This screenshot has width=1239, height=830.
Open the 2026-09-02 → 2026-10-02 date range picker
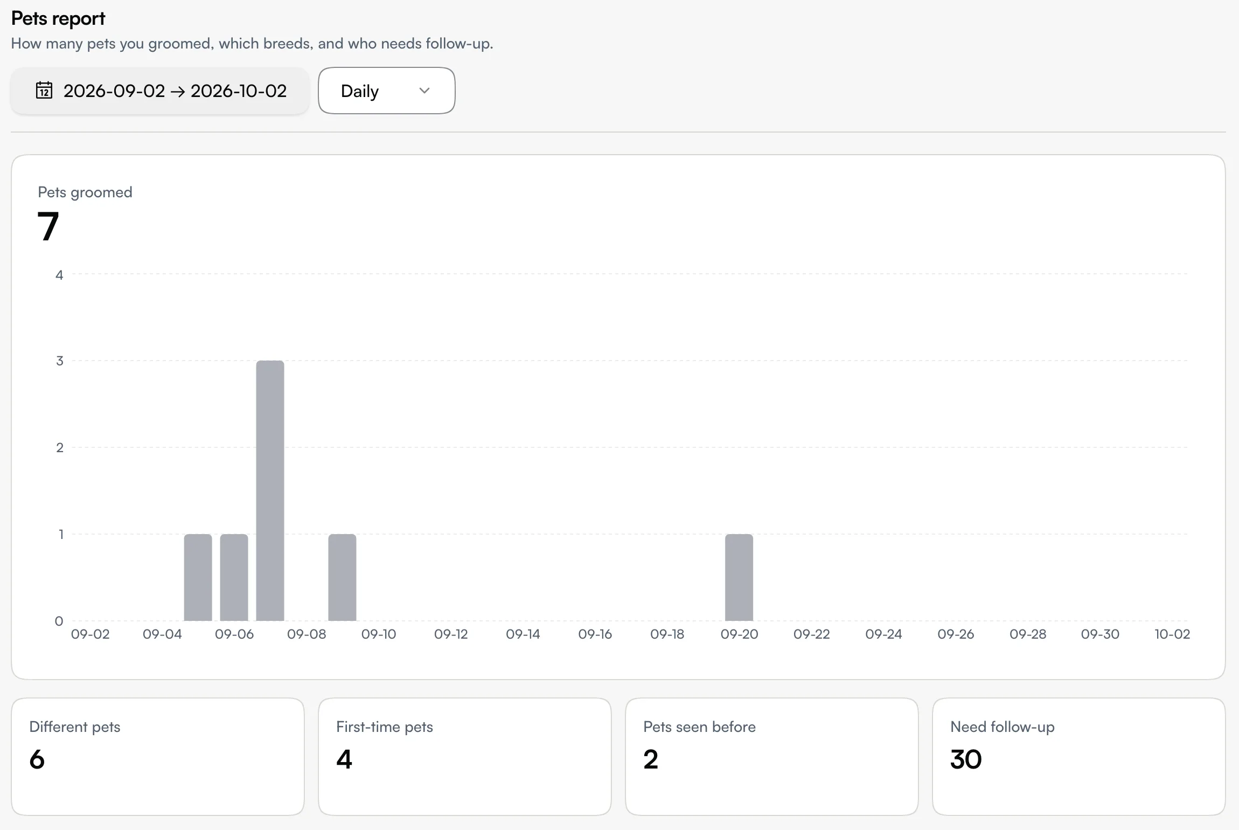point(160,91)
